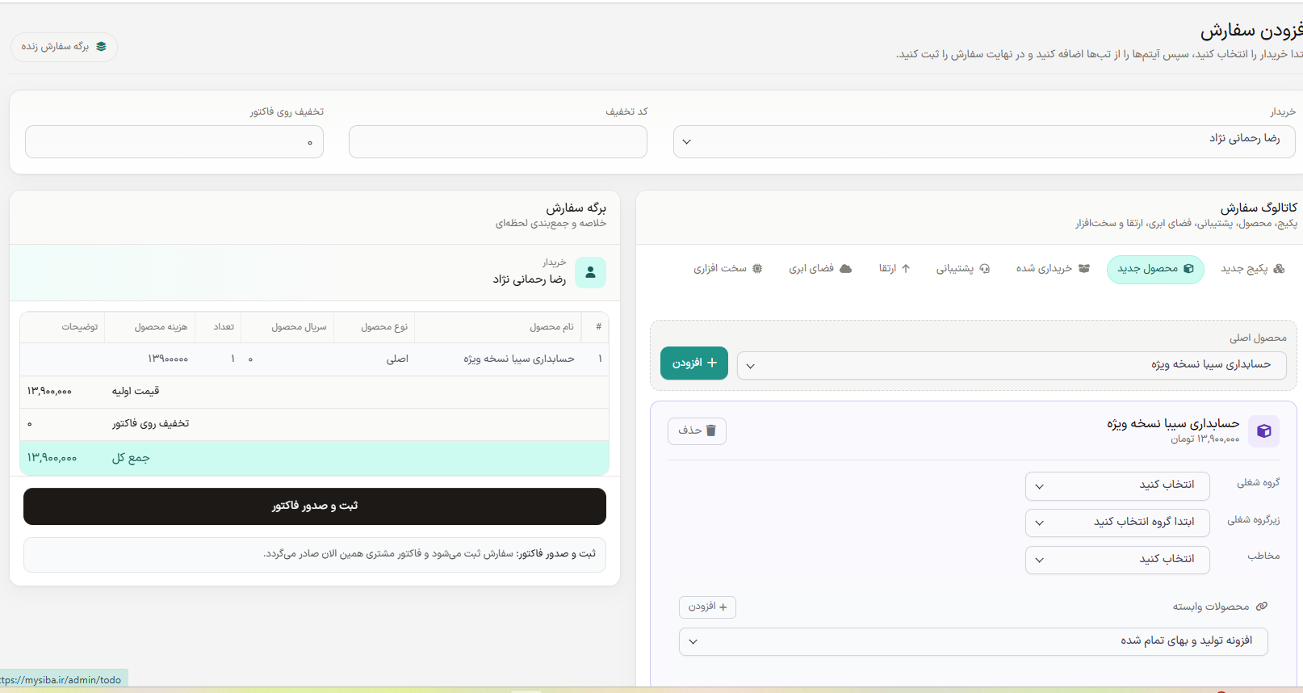Click the تعداد column header

224,327
